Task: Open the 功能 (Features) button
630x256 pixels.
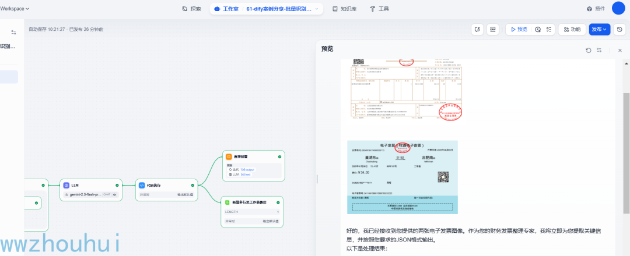Action: (572, 29)
